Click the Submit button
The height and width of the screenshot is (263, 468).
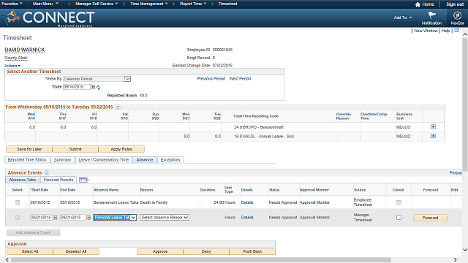point(75,149)
